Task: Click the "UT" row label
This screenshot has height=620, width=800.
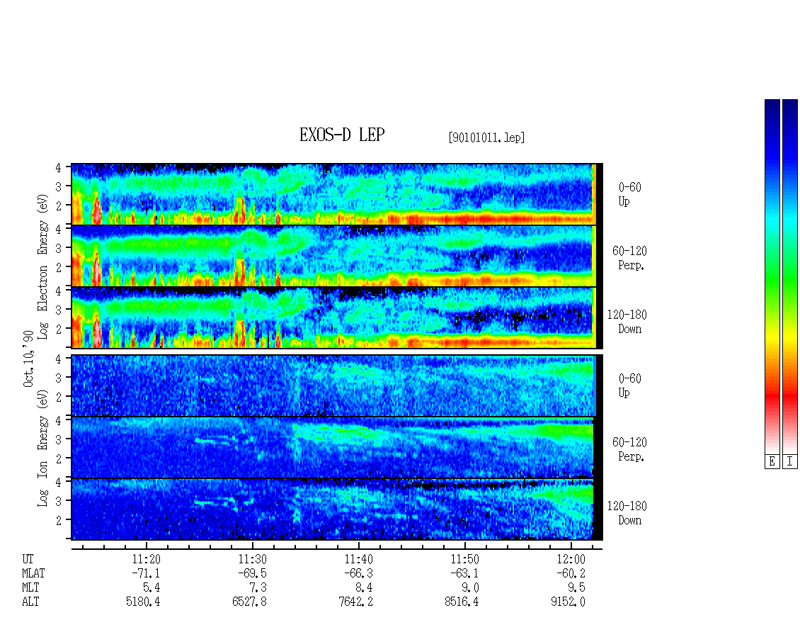Action: pyautogui.click(x=28, y=559)
